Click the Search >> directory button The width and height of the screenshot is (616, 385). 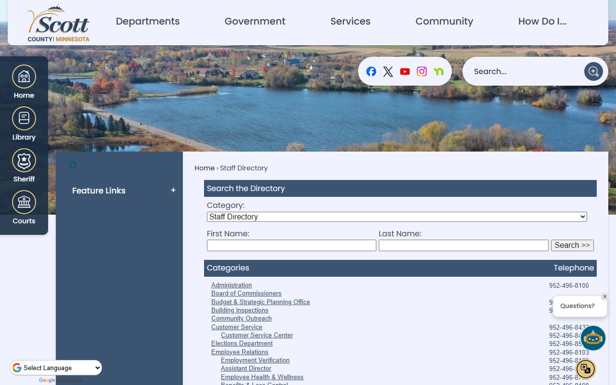click(x=572, y=245)
